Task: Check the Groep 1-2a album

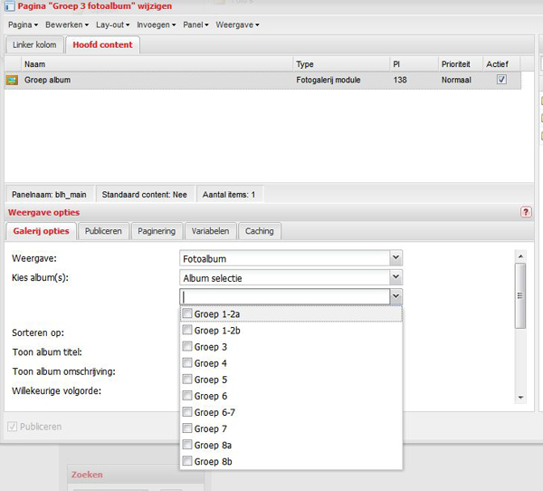Action: 187,313
